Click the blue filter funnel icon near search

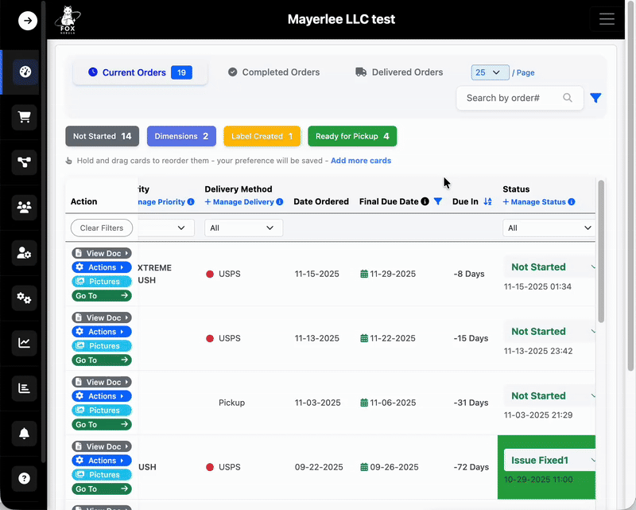[x=595, y=98]
